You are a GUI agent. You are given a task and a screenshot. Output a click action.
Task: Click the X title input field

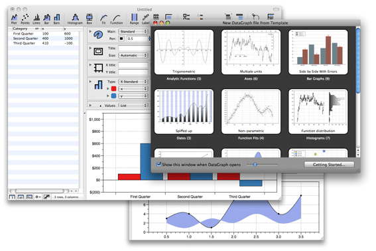pos(133,65)
